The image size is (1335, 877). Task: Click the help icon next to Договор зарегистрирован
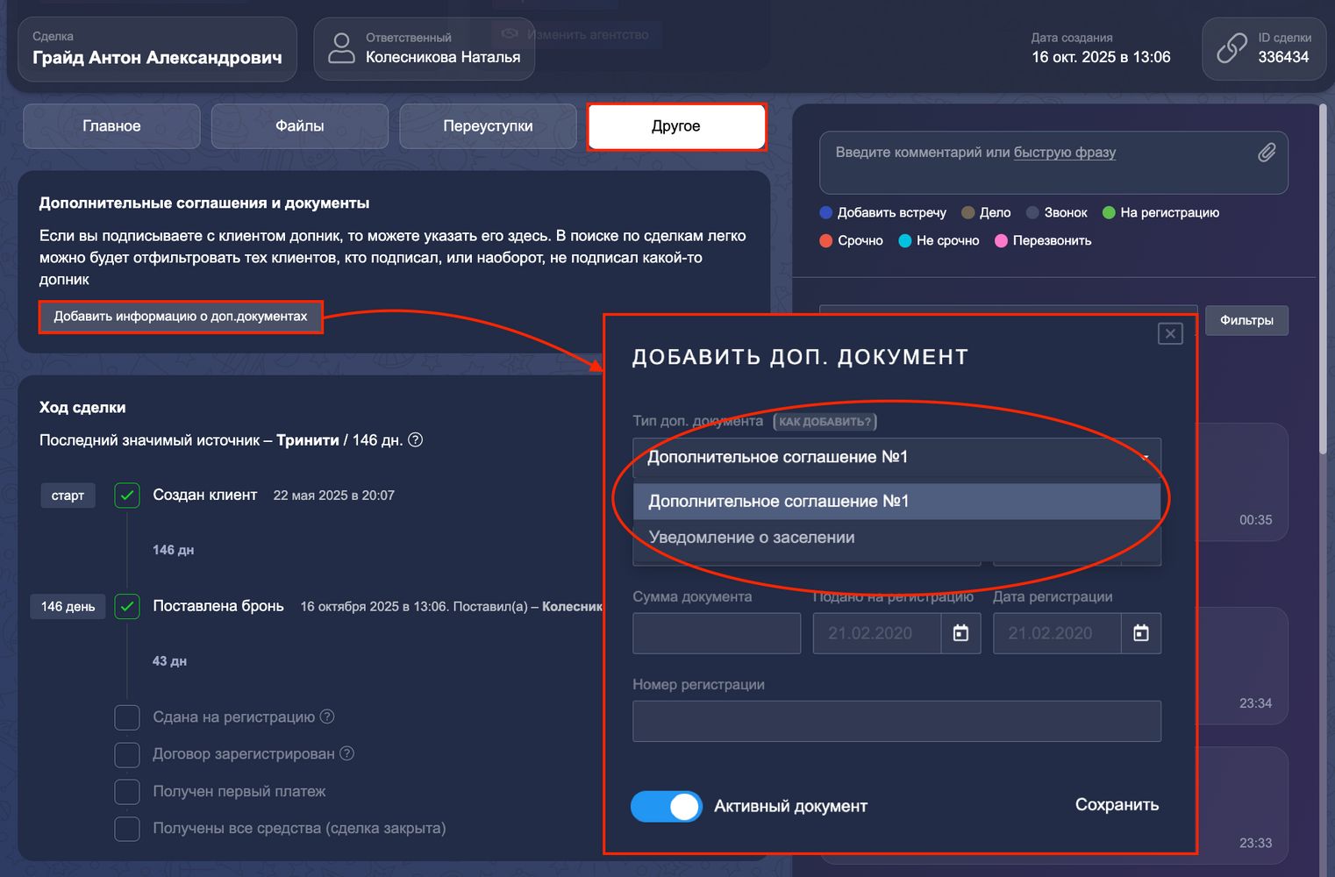[346, 753]
